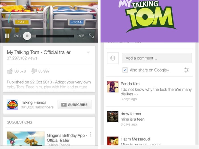199x149 pixels.
Task: Open Talking Friends channel avatar
Action: [x=13, y=104]
